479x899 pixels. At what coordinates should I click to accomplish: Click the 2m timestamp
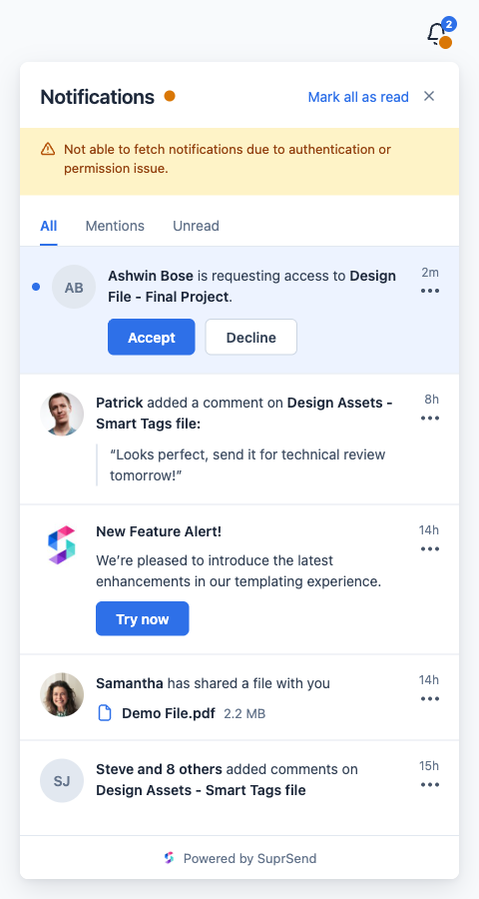[x=430, y=273]
